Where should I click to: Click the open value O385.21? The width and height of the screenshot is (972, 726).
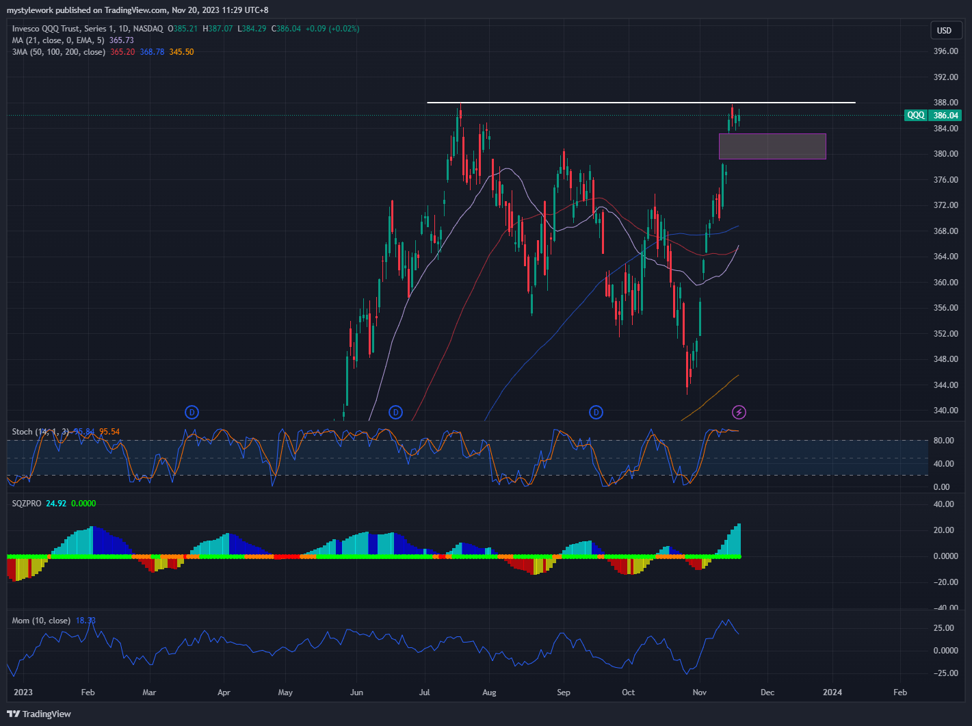coord(183,29)
